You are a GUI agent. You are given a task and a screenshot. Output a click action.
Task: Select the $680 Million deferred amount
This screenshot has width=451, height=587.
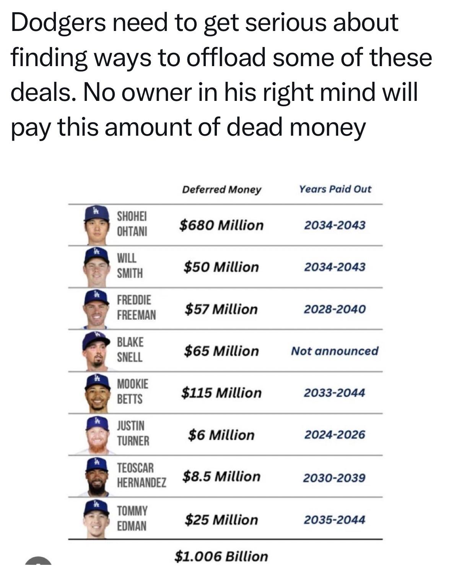[x=221, y=225]
